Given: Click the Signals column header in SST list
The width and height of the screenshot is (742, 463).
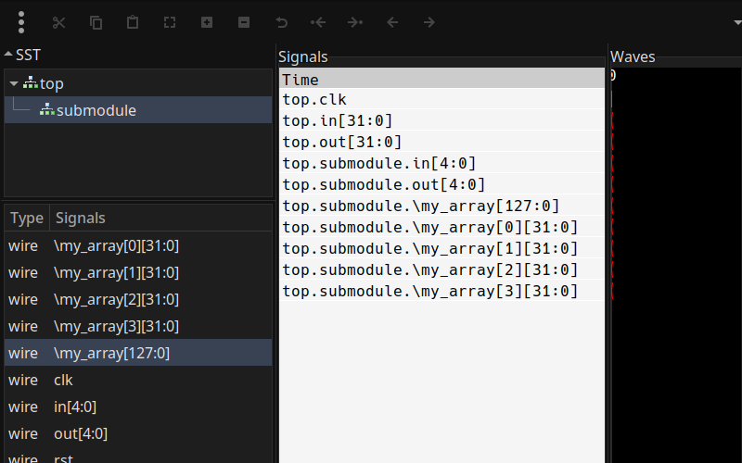Looking at the screenshot, I should pos(160,218).
